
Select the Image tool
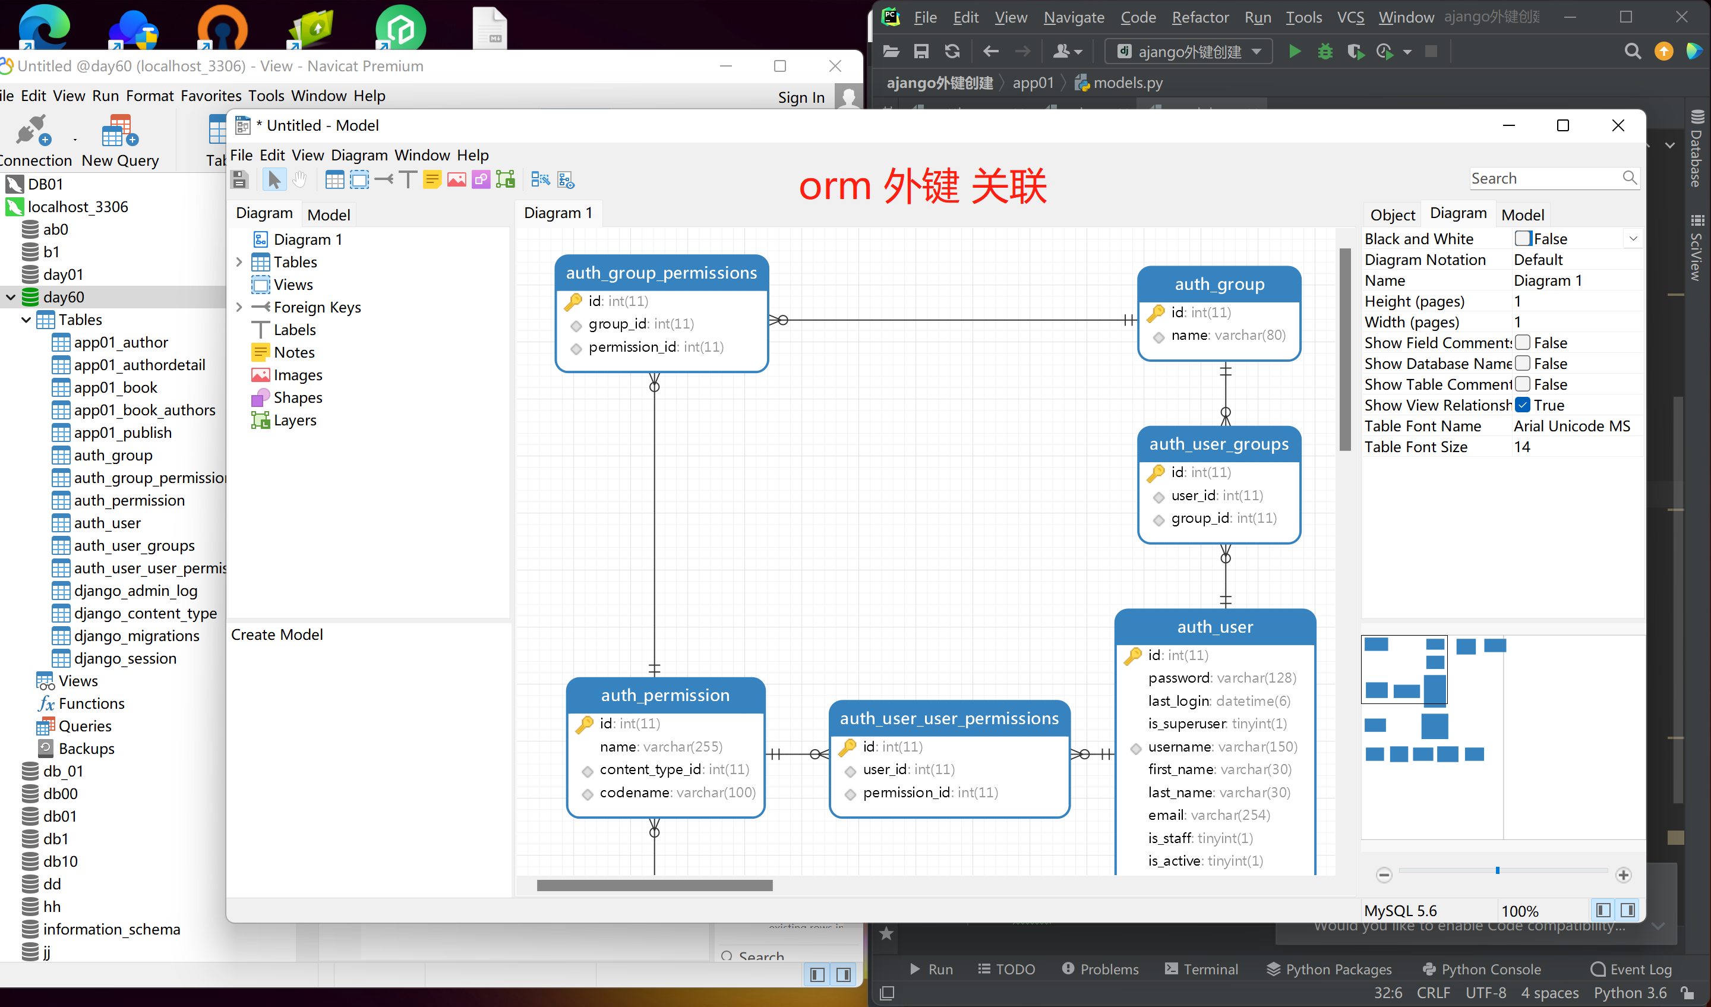(x=456, y=179)
